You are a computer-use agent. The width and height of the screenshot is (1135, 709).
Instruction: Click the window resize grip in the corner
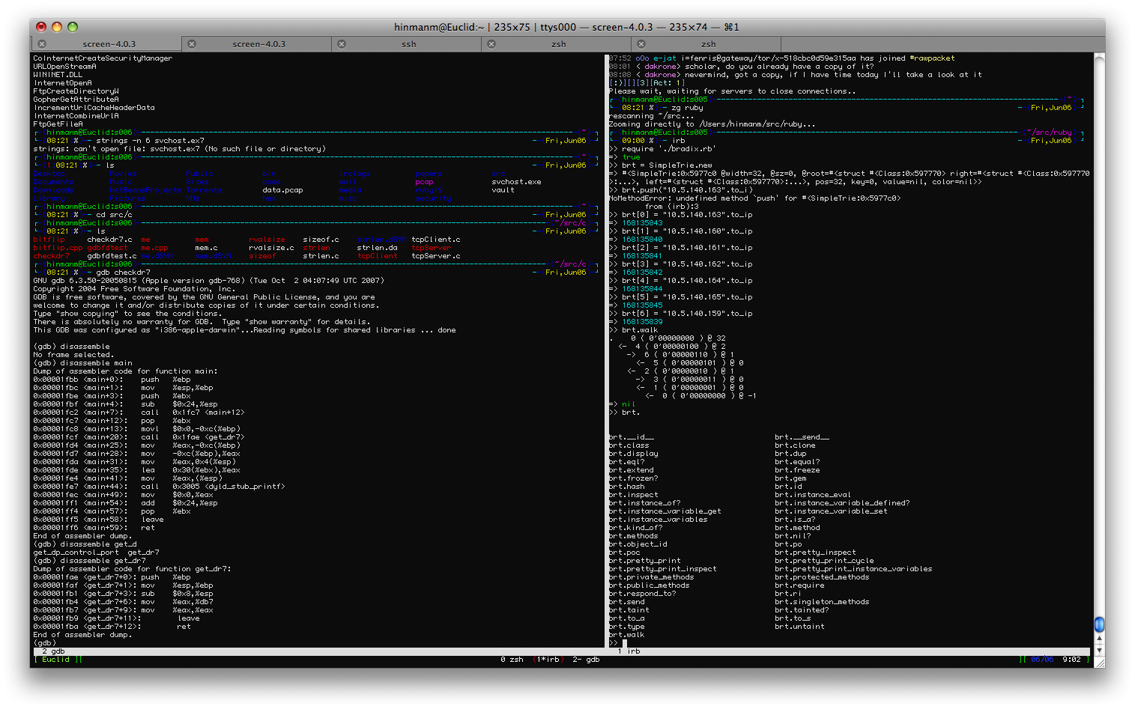(1099, 662)
